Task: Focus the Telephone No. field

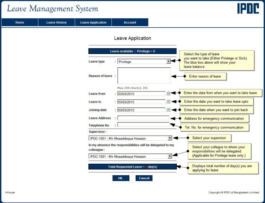Action: 143,125
